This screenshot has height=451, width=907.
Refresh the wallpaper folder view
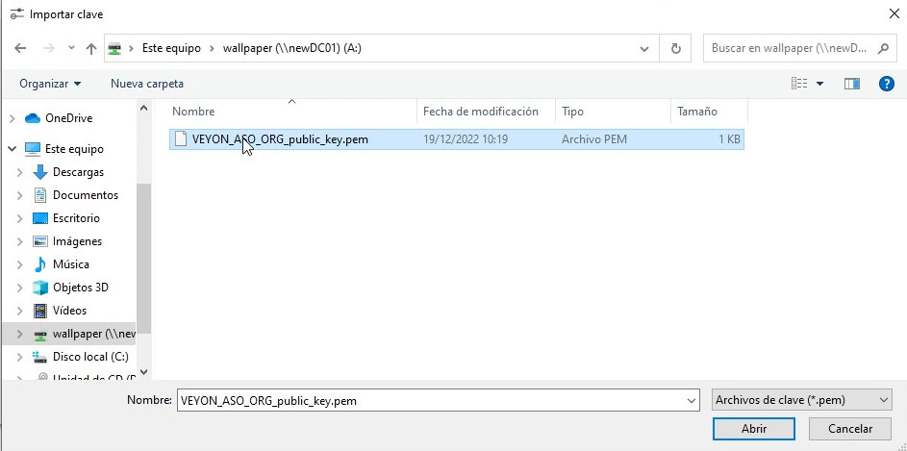675,48
